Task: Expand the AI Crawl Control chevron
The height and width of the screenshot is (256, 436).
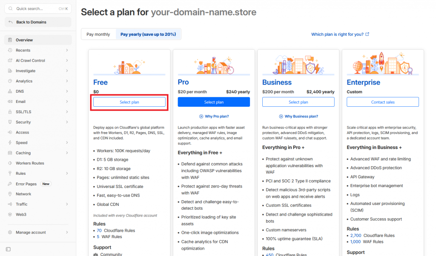Action: tap(67, 60)
